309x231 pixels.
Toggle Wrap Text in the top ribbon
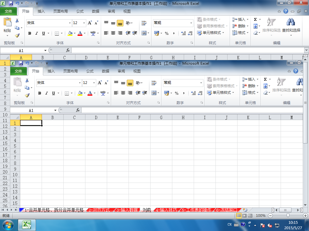144,23
